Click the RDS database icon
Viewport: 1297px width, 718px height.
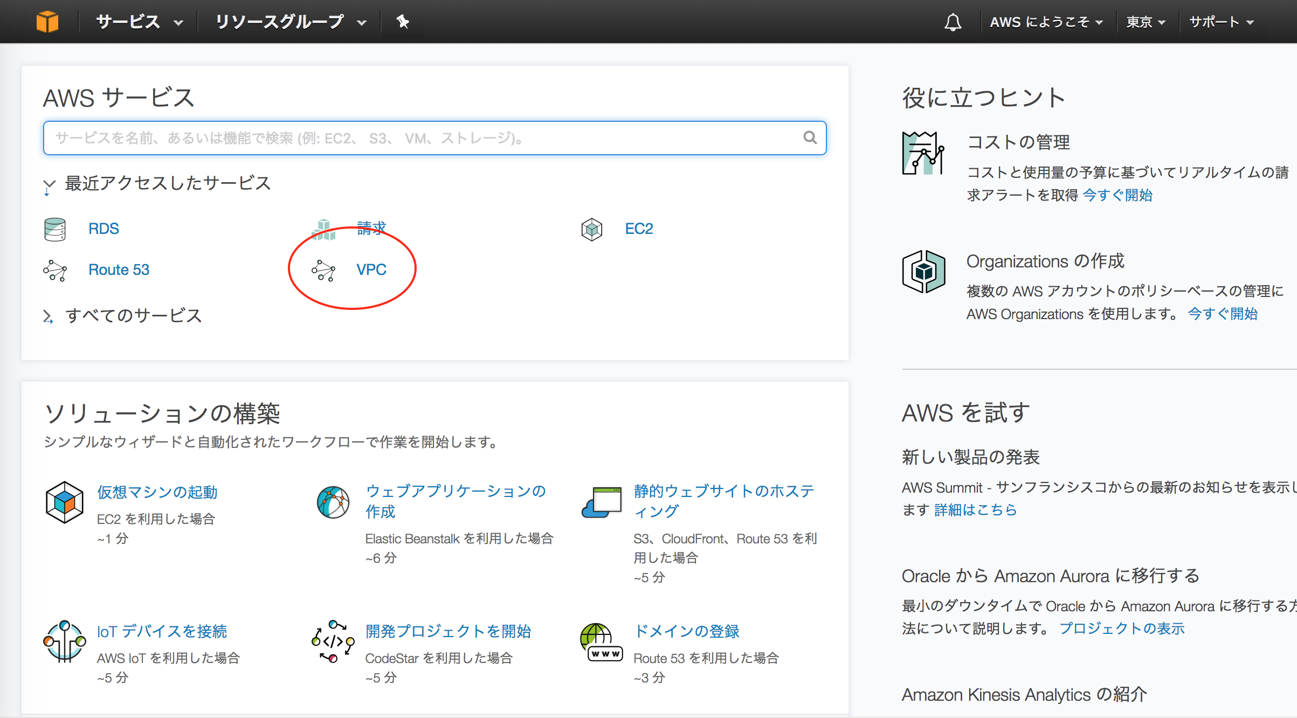click(55, 229)
